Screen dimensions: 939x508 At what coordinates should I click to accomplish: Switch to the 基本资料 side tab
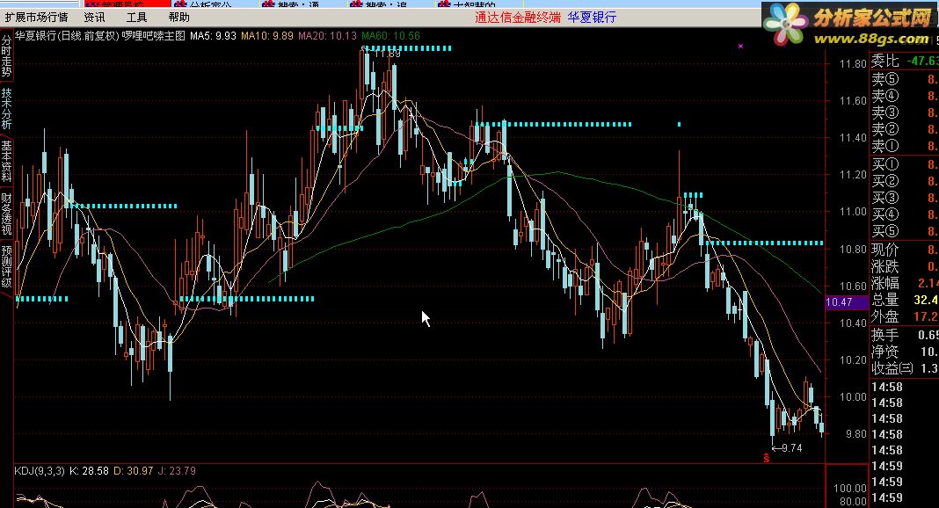6,161
